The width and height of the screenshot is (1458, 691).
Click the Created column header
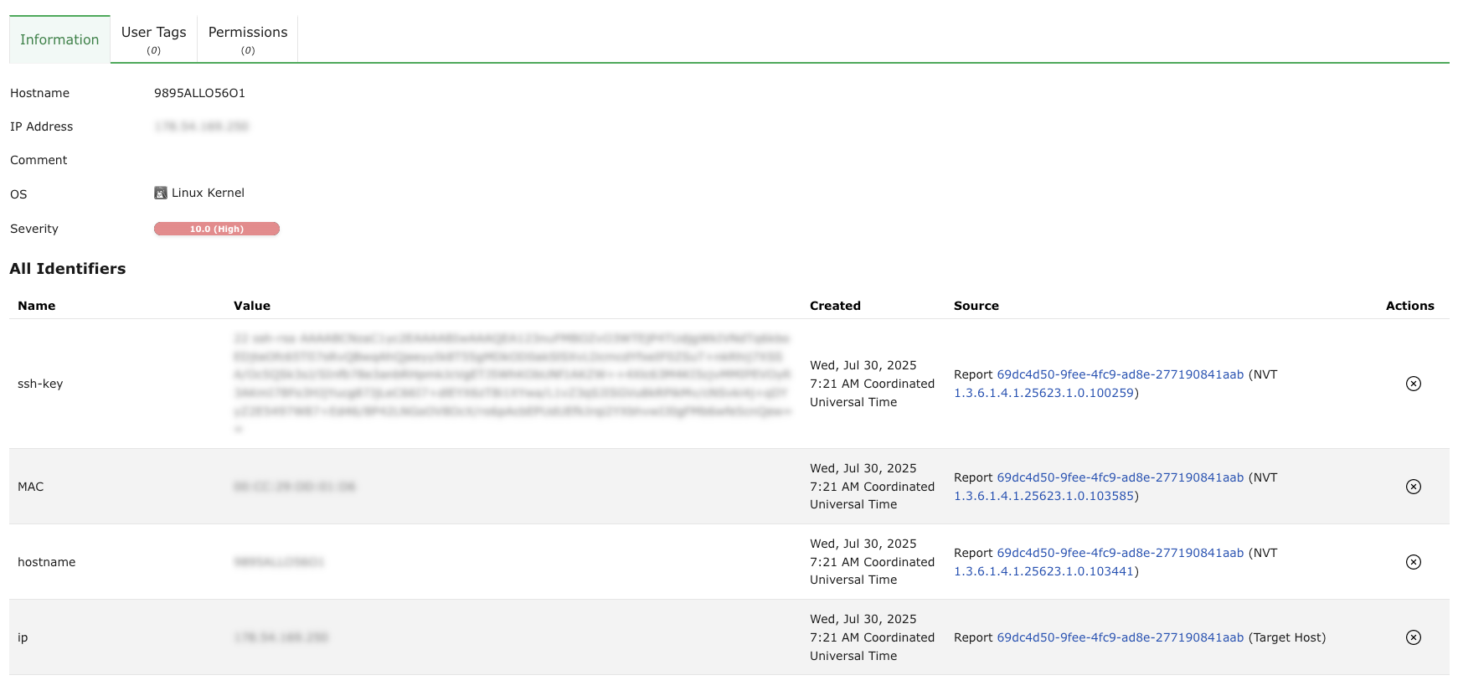[x=835, y=306]
